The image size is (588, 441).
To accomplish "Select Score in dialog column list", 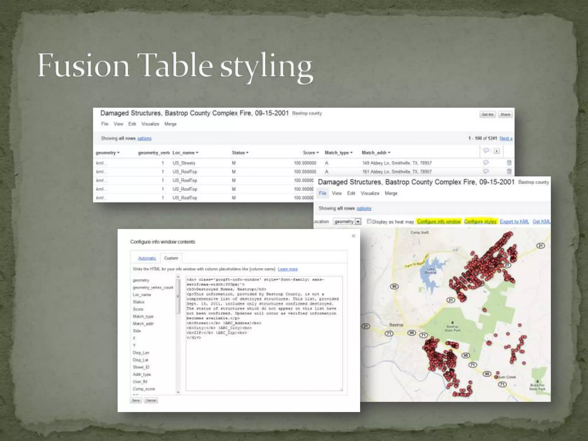I will [x=138, y=309].
